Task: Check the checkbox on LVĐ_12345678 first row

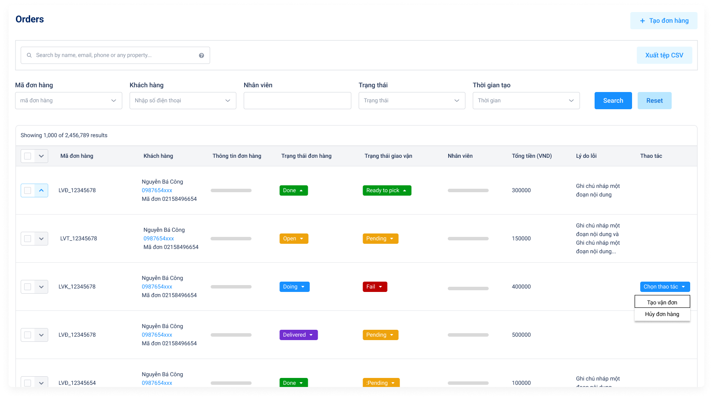Action: pyautogui.click(x=28, y=190)
